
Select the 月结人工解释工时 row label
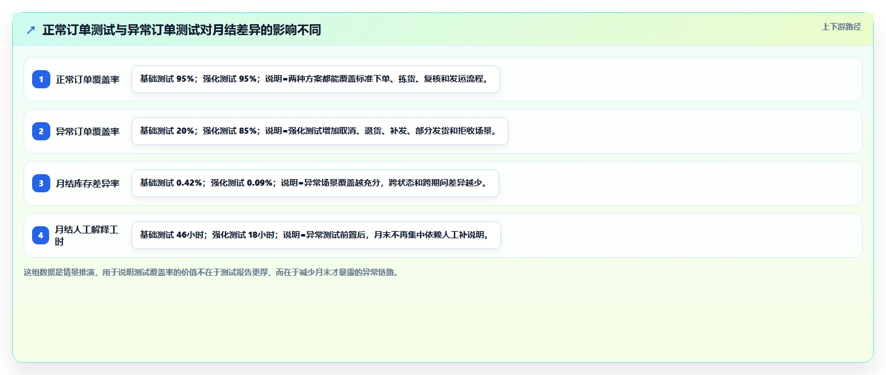tap(87, 235)
